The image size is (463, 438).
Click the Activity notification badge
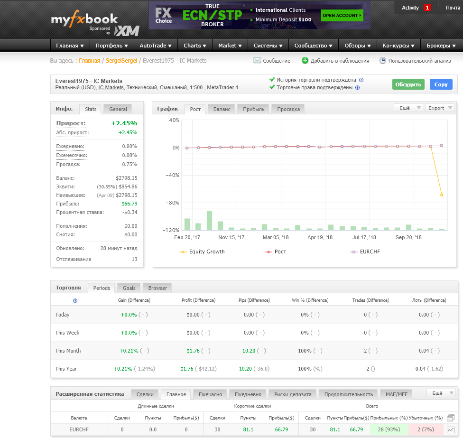[427, 8]
